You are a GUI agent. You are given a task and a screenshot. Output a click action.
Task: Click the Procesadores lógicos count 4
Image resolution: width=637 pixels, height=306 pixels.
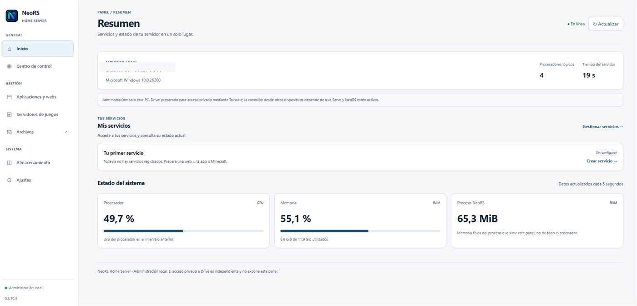[541, 75]
